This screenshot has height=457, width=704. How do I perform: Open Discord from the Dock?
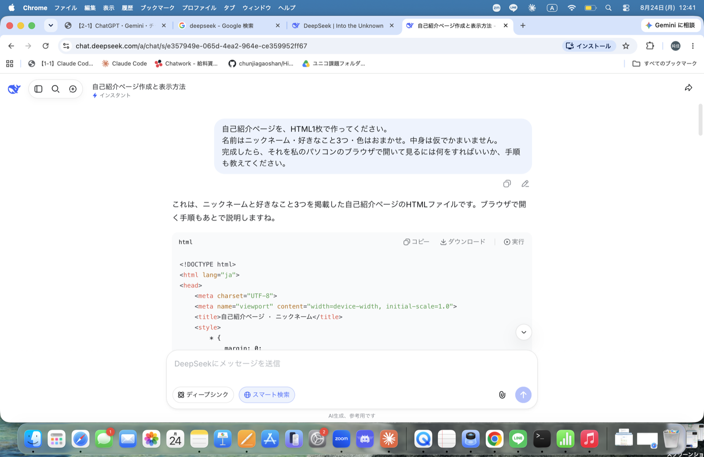point(365,439)
